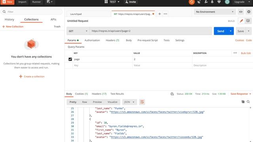The width and height of the screenshot is (253, 142).
Task: Open the No Environment dropdown
Action: [x=215, y=12]
